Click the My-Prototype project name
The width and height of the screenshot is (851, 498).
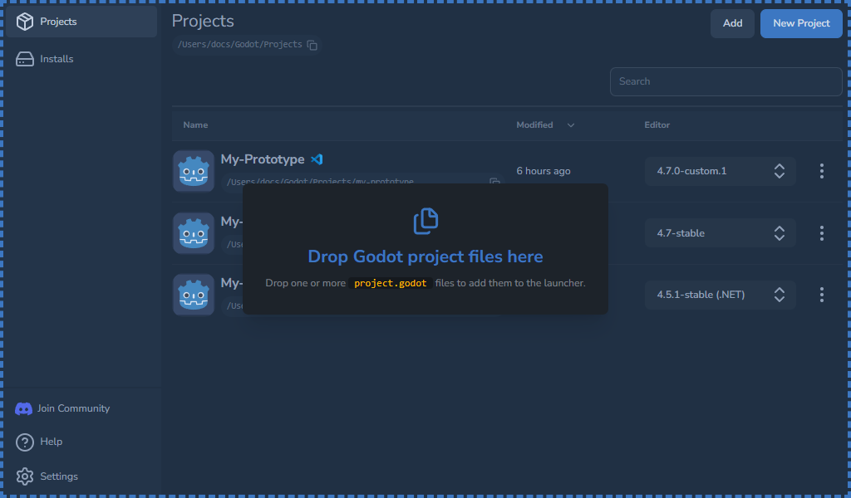click(x=263, y=159)
